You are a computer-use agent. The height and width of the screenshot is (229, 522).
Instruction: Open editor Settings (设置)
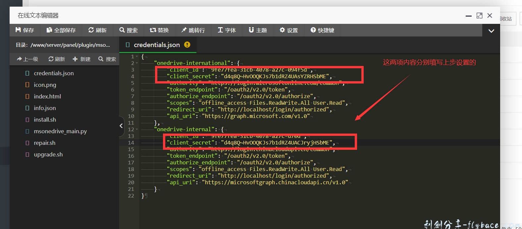[x=288, y=30]
